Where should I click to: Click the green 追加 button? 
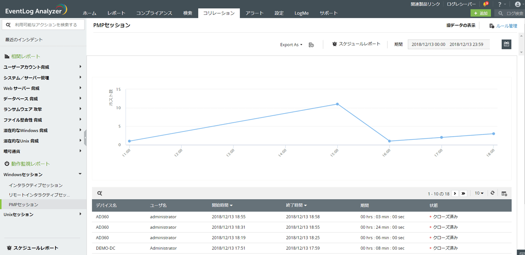[480, 14]
